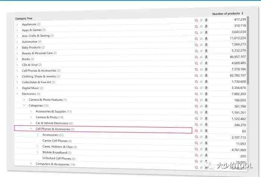Click the product count 46,957,107
The image size is (261, 177).
[238, 57]
